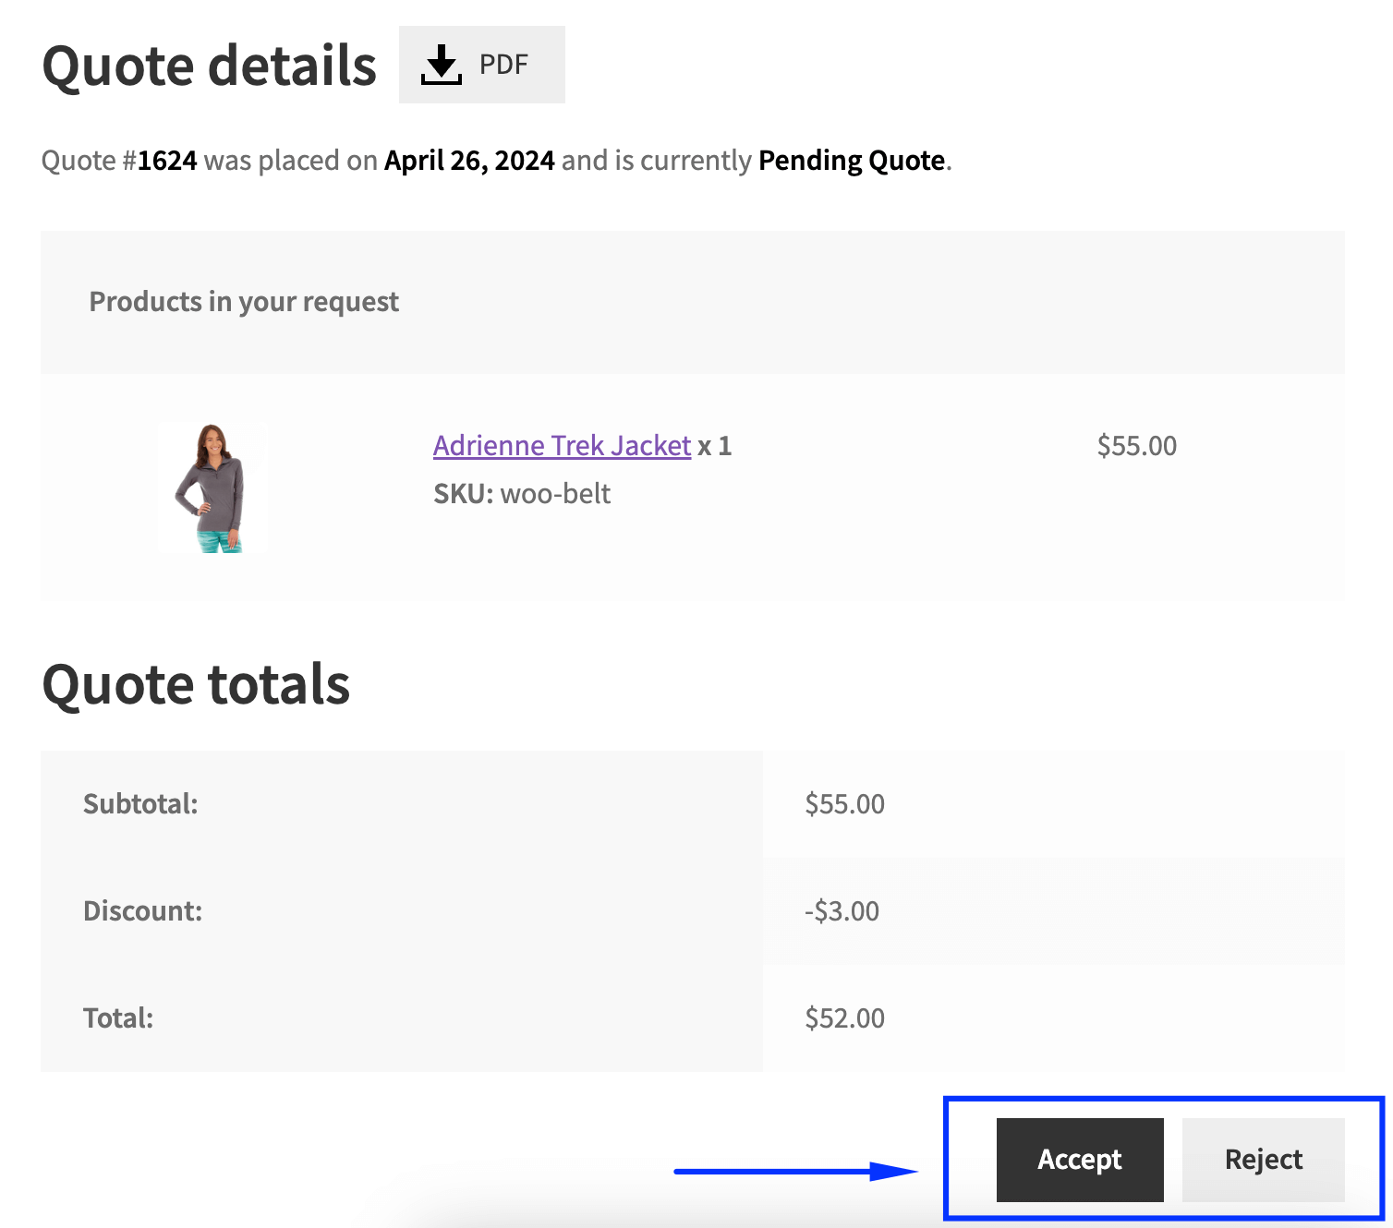Select the quote number 1624 text
1393x1228 pixels.
(x=167, y=160)
